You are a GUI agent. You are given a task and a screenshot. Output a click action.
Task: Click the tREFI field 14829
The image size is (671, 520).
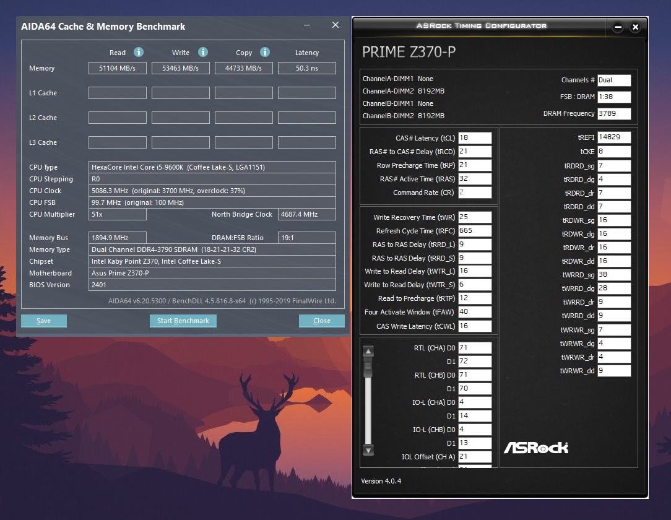pos(614,137)
